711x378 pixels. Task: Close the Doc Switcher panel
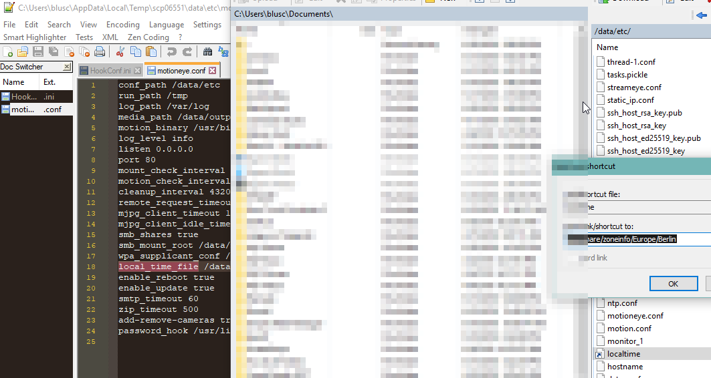tap(67, 67)
